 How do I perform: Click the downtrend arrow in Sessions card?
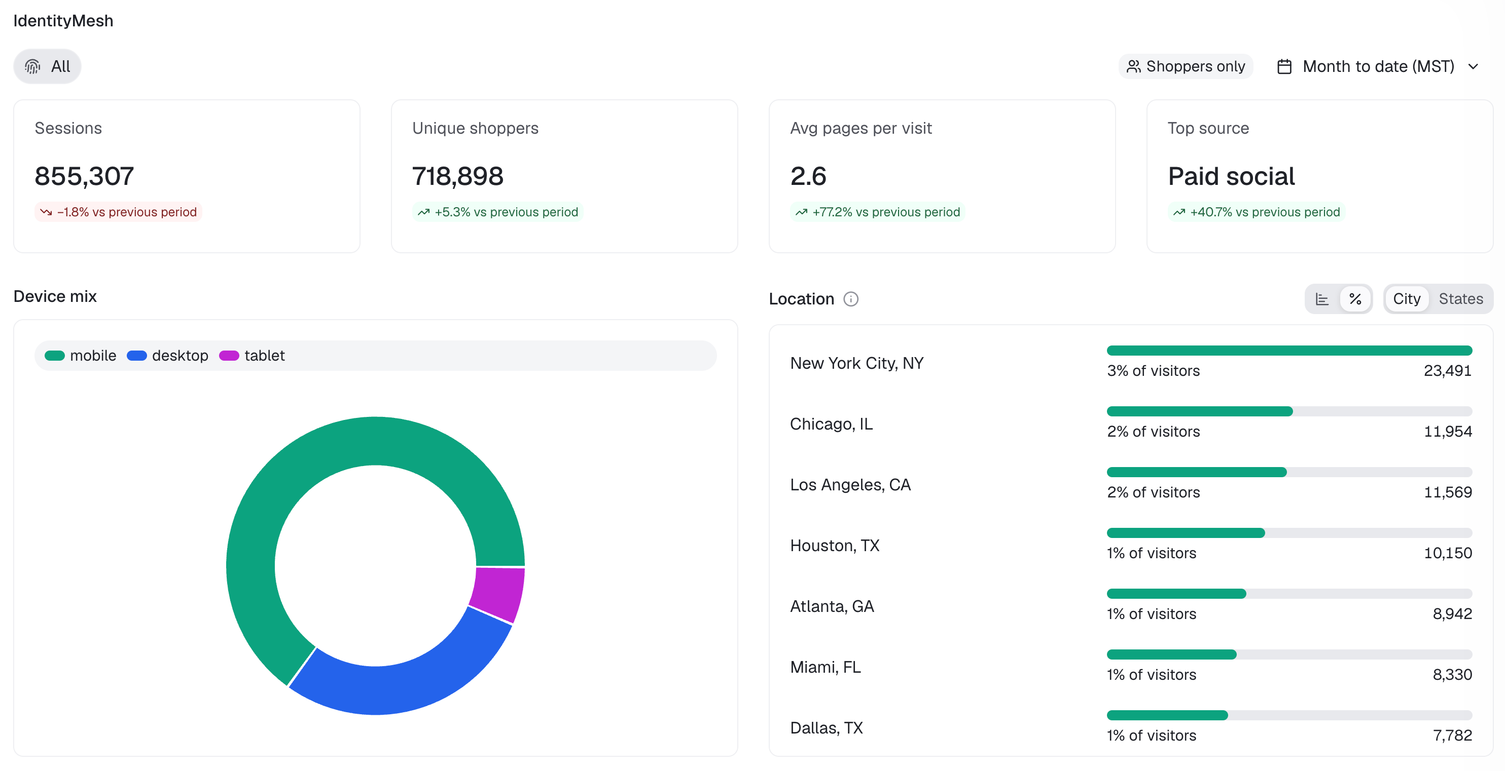46,212
